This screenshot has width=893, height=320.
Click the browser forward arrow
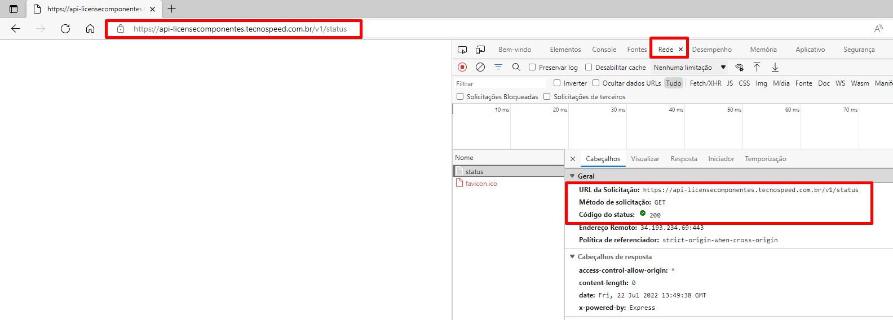(x=41, y=29)
